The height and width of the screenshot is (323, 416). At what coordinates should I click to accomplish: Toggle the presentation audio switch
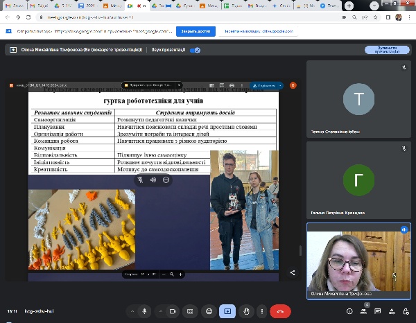(x=195, y=50)
